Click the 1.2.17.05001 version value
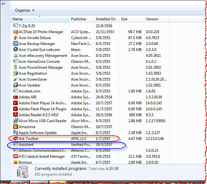 point(155,121)
